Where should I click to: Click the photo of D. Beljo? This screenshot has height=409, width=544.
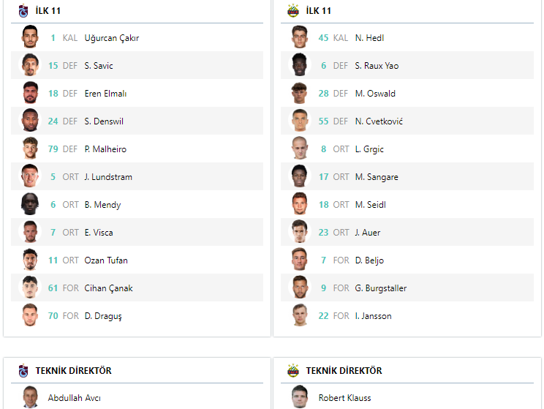click(300, 259)
